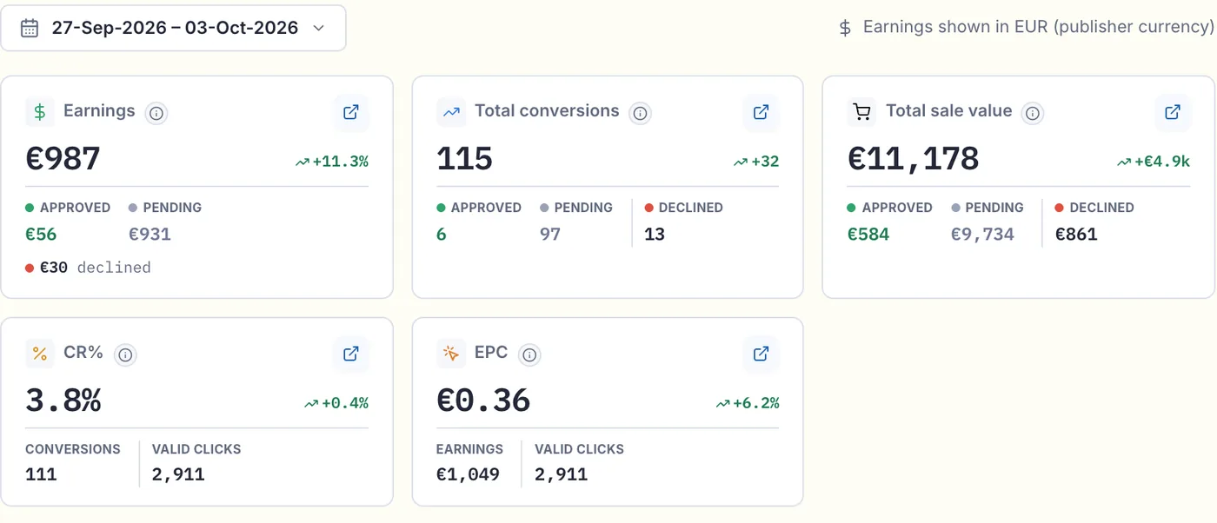Open Total conversions external link icon
This screenshot has height=523, width=1217.
761,112
